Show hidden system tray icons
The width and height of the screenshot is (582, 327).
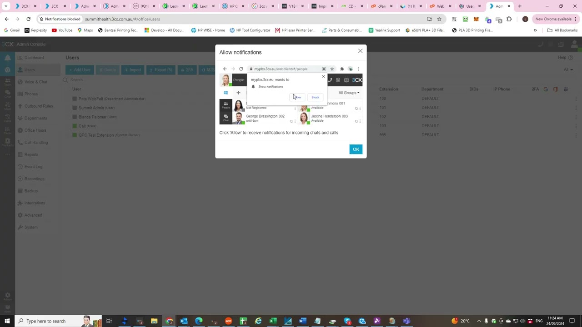click(x=479, y=321)
